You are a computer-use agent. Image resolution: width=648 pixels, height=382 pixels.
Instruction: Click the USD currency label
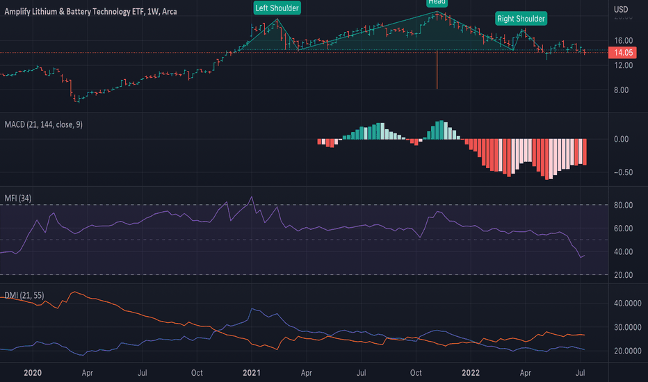click(621, 9)
